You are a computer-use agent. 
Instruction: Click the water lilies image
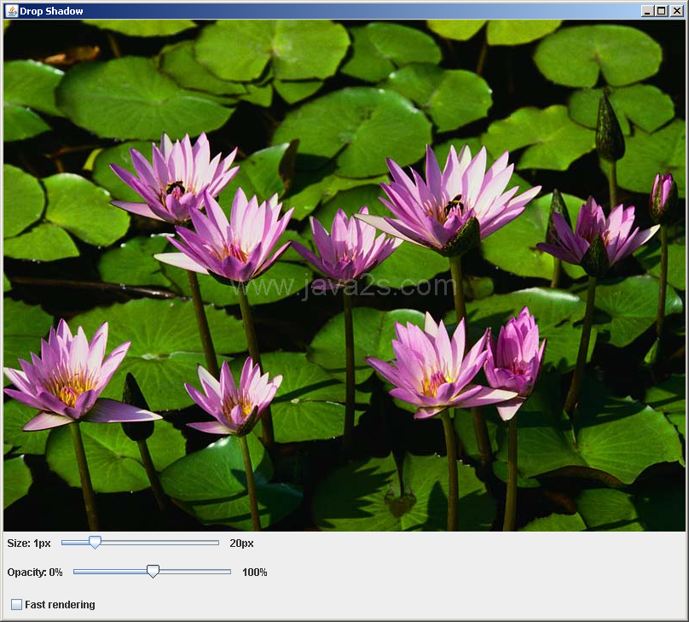coord(344,276)
